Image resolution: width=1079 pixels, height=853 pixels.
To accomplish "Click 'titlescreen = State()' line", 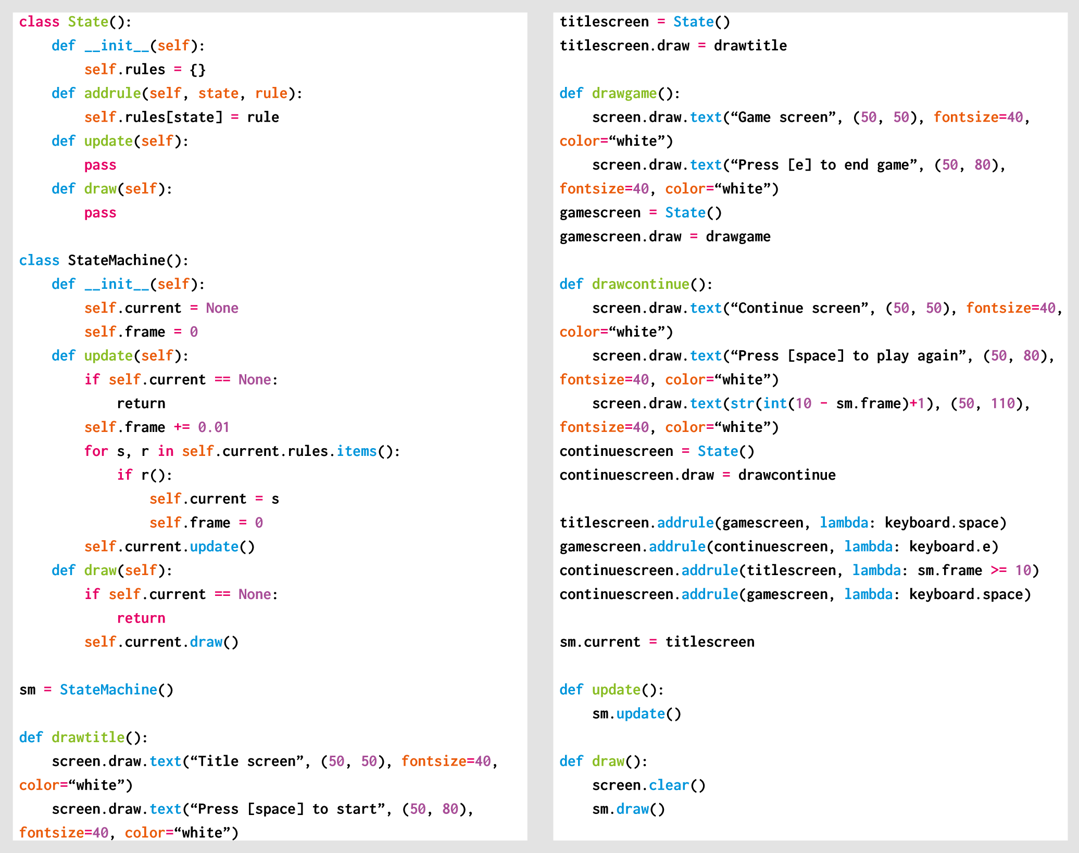I will click(x=644, y=22).
